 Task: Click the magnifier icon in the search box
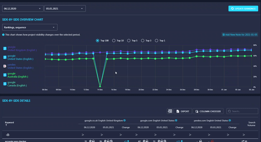230,111
